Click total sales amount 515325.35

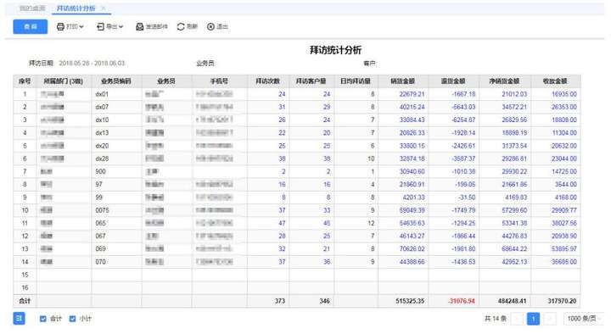point(410,301)
